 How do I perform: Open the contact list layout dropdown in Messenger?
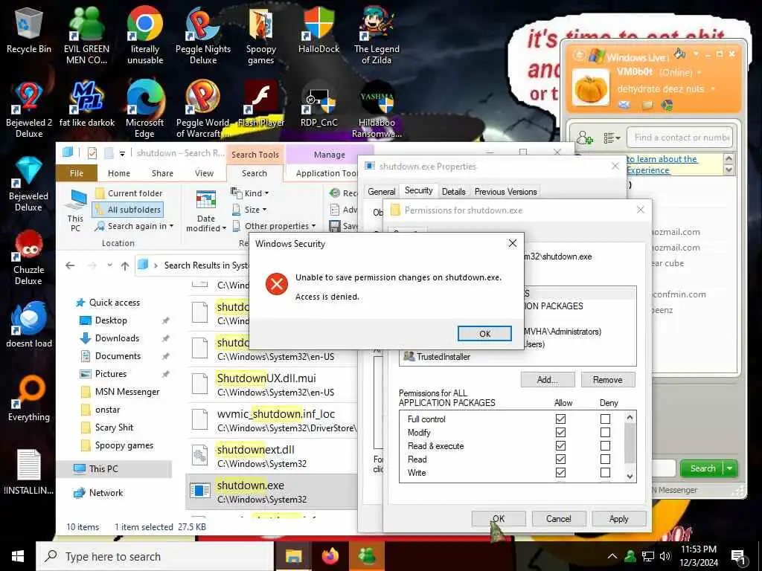coord(612,138)
